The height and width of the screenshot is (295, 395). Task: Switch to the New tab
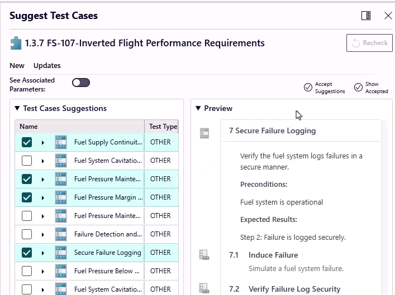tap(17, 66)
